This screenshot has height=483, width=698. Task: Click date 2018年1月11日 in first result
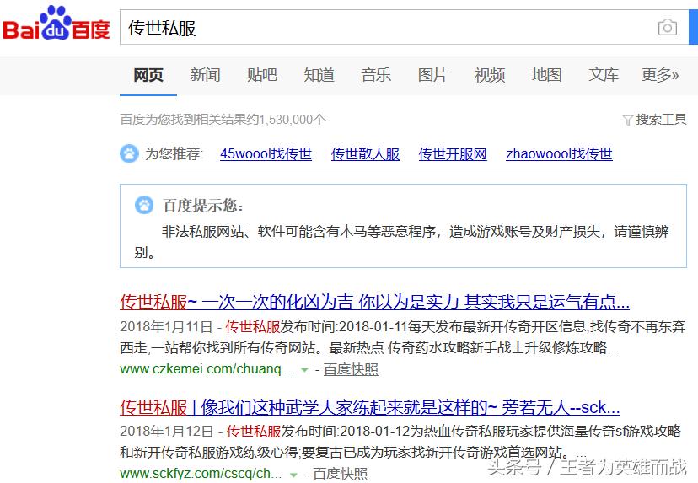click(x=166, y=327)
